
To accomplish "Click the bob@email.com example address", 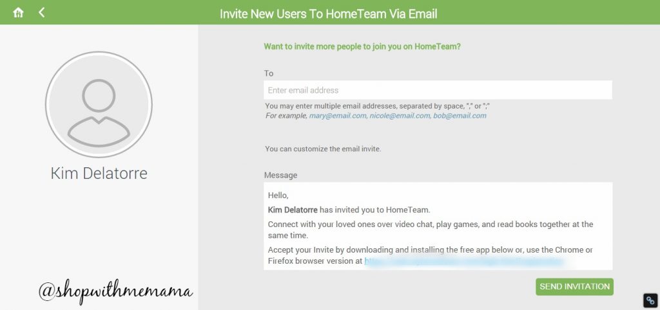I will point(460,116).
